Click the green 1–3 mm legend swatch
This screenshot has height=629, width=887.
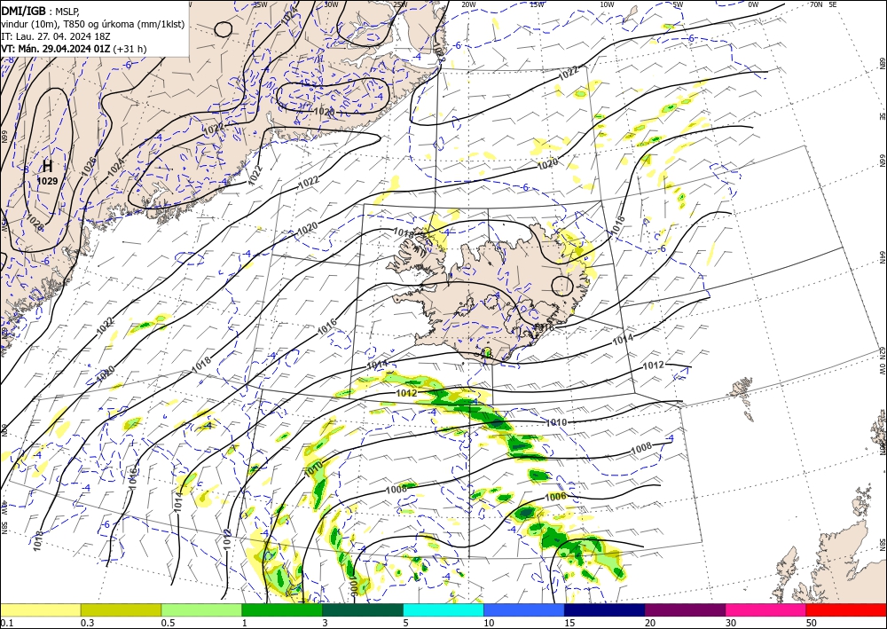point(282,609)
